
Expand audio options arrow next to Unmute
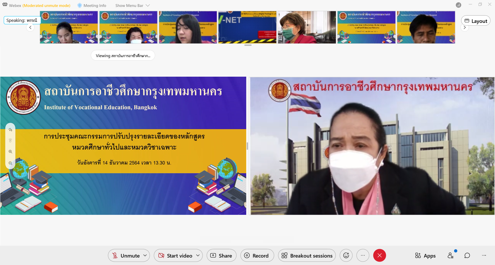[x=145, y=255]
